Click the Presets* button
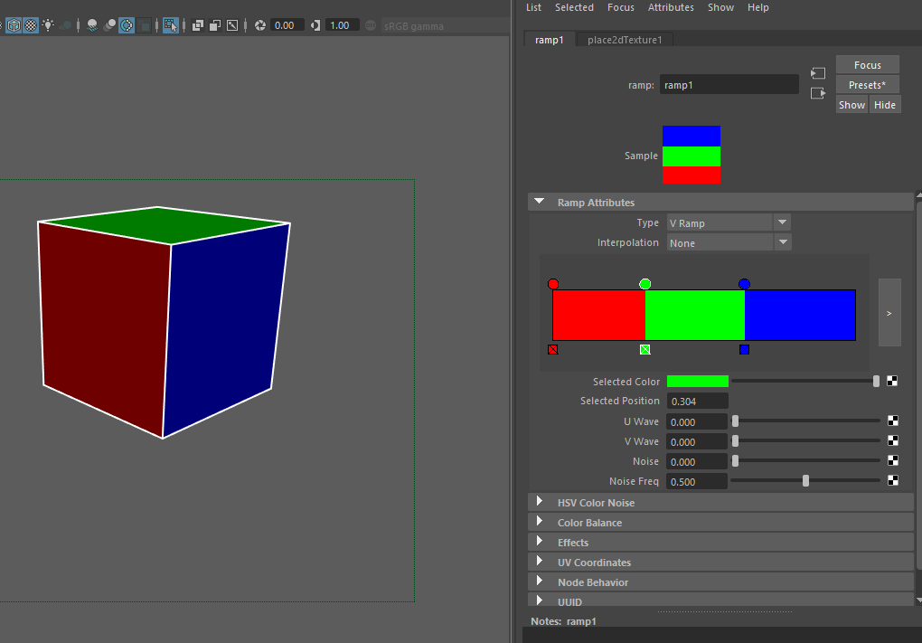922x643 pixels. click(x=867, y=85)
